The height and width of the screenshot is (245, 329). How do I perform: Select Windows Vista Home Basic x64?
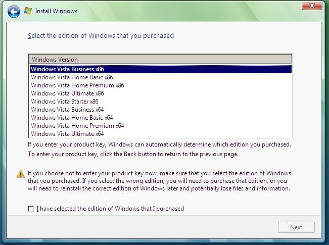pos(161,118)
